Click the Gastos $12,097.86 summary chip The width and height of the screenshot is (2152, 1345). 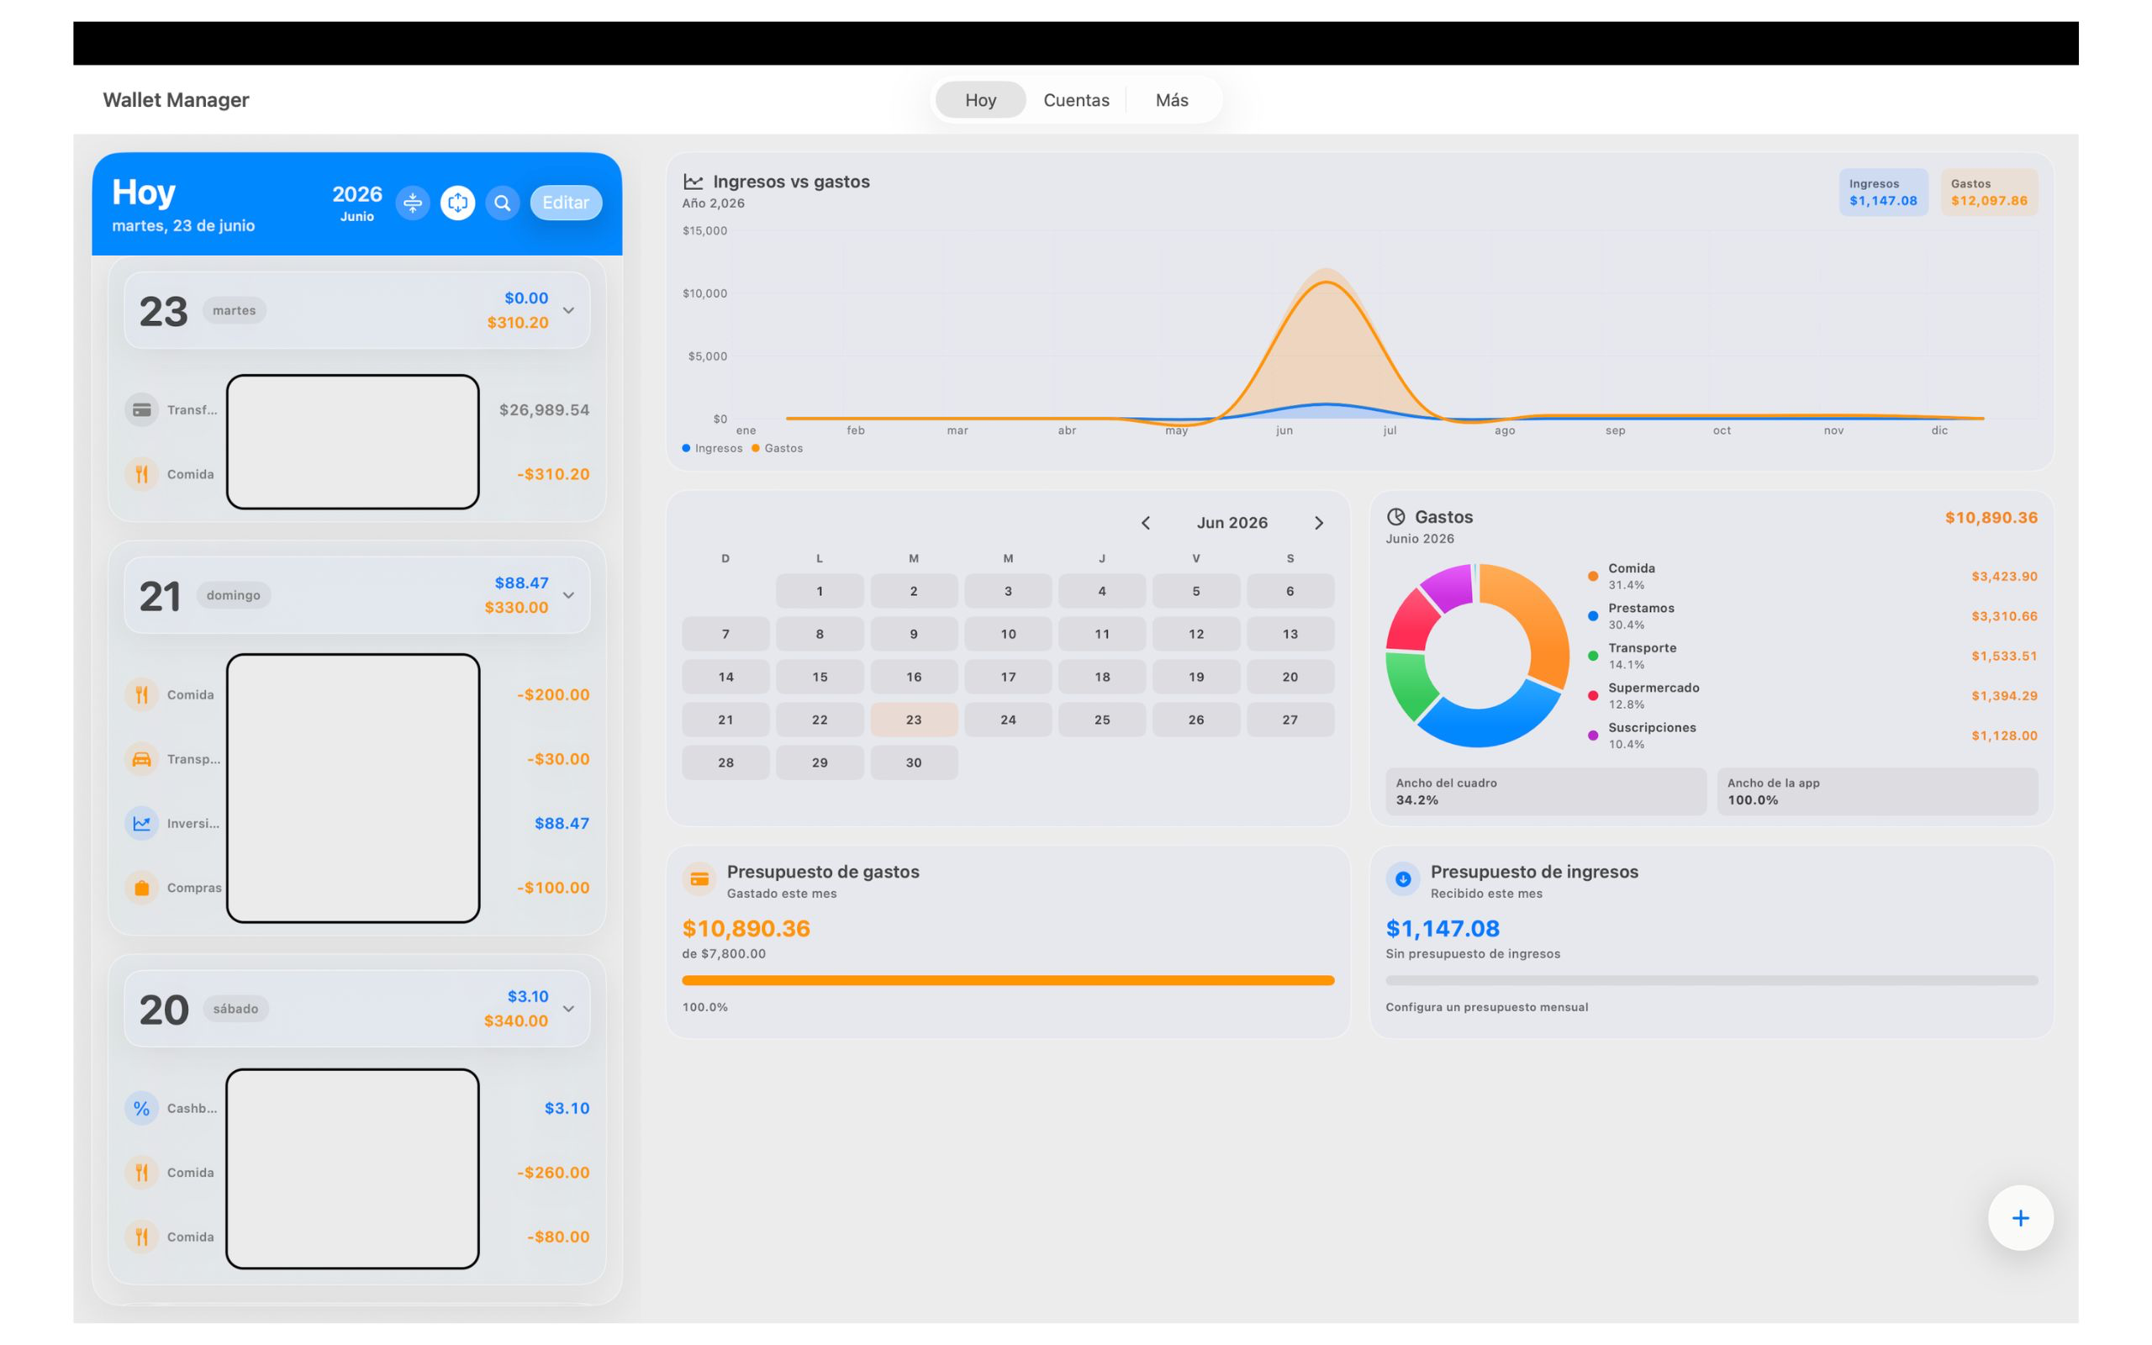(x=1988, y=193)
